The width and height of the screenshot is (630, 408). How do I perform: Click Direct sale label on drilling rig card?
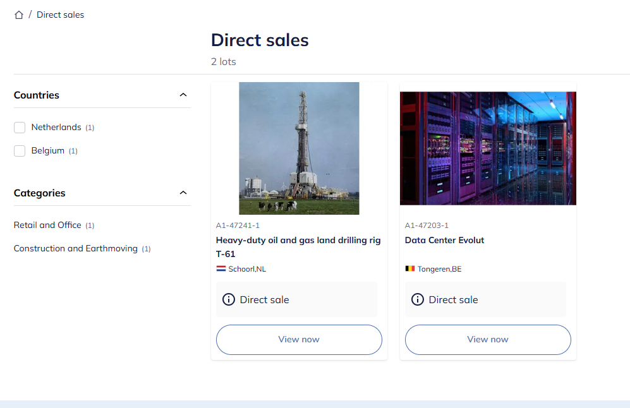[x=264, y=300]
